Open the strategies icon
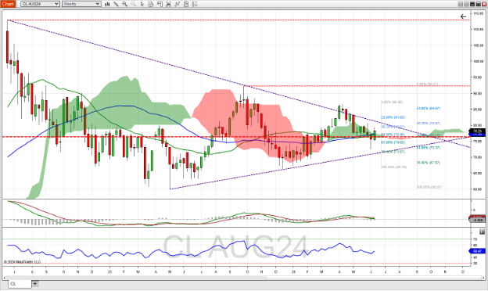The image size is (488, 291). coord(186,4)
